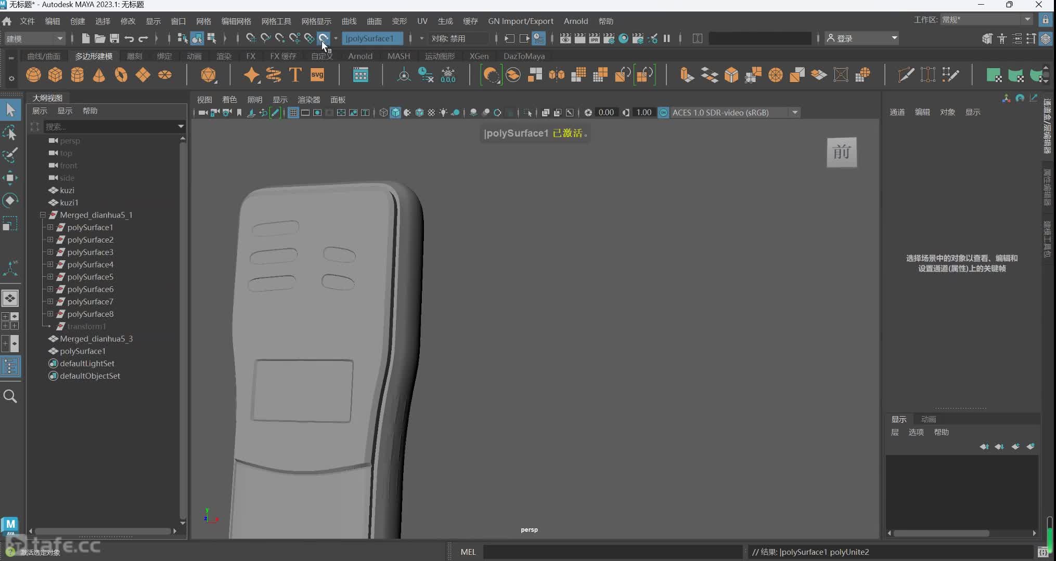Click the New Scene icon

86,38
